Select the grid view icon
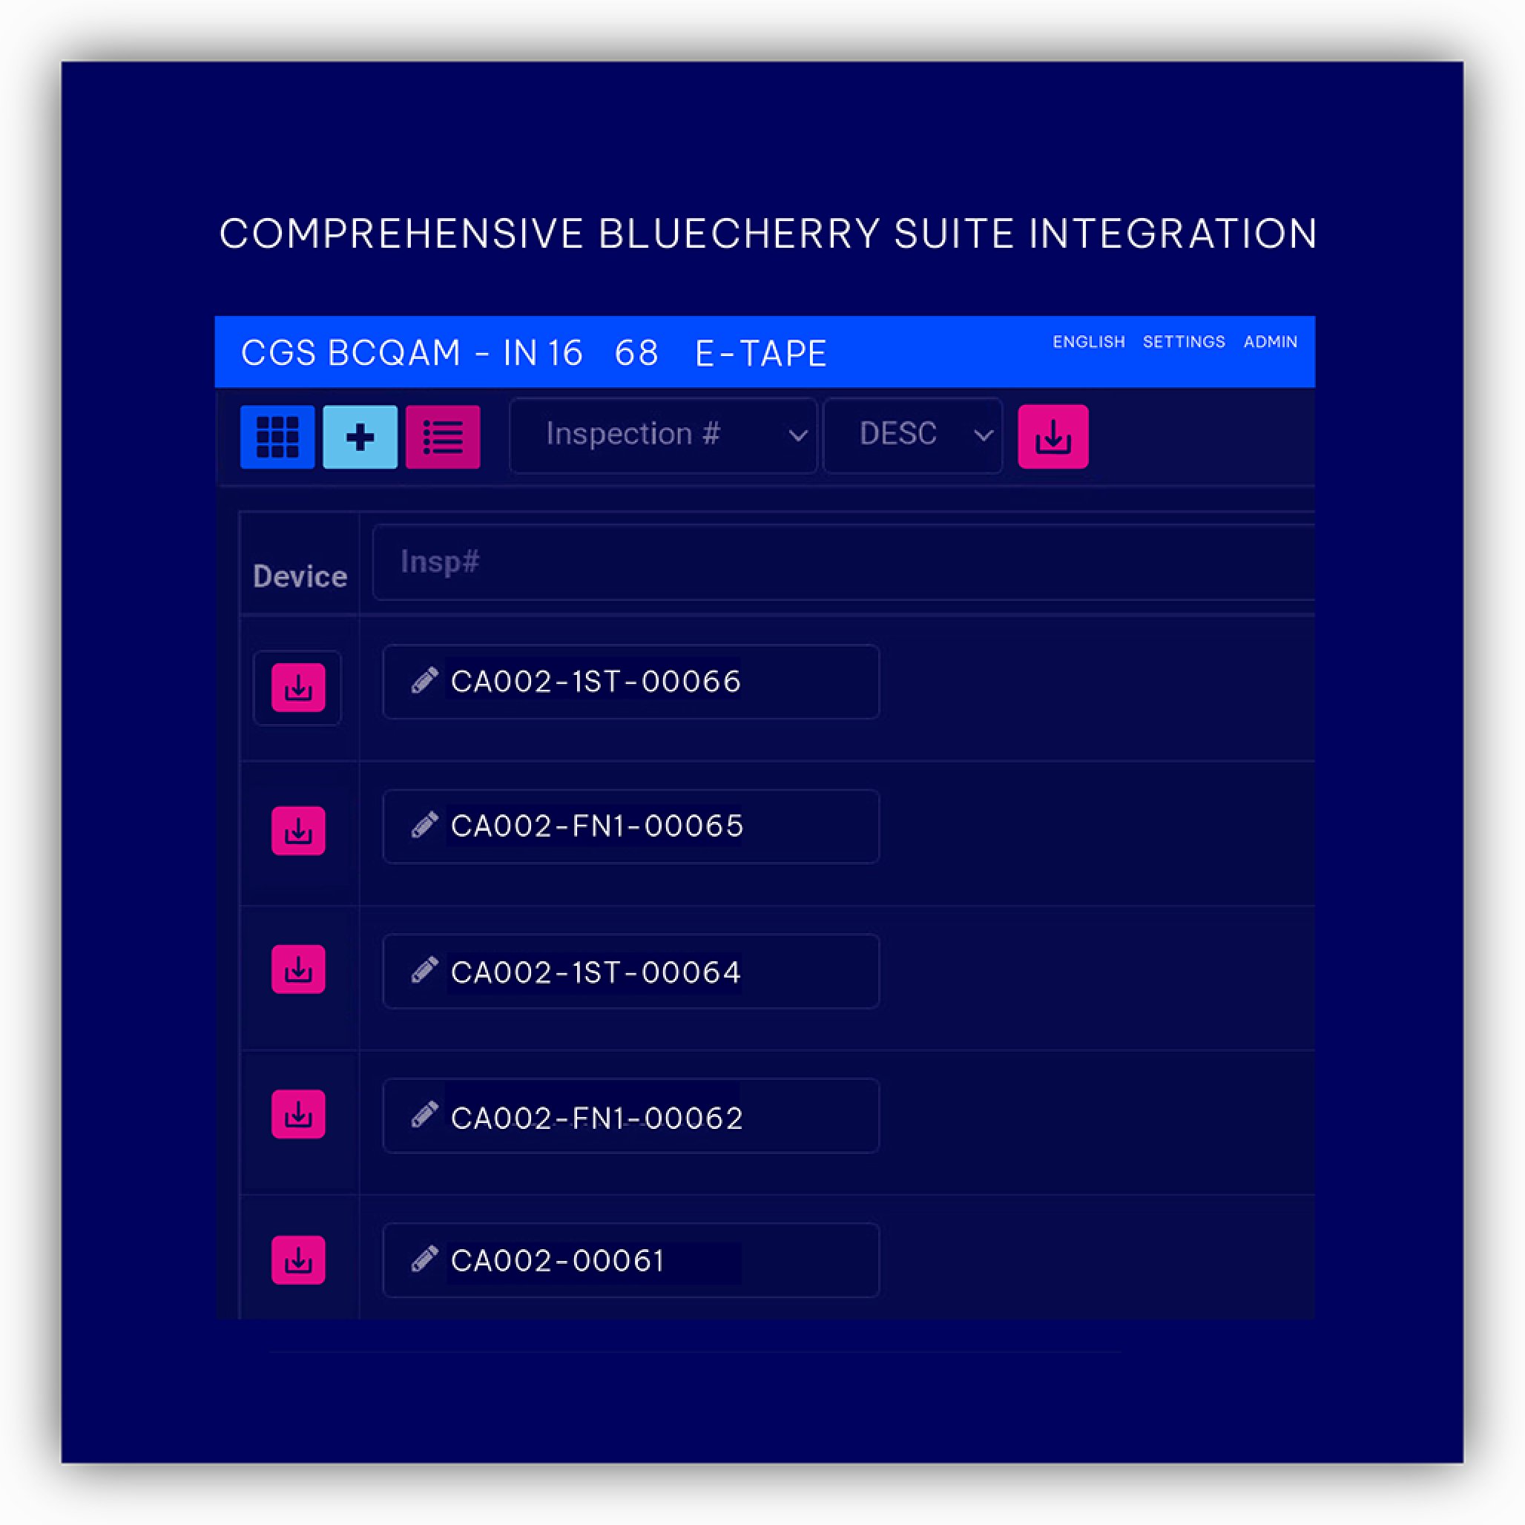This screenshot has height=1525, width=1525. point(277,435)
